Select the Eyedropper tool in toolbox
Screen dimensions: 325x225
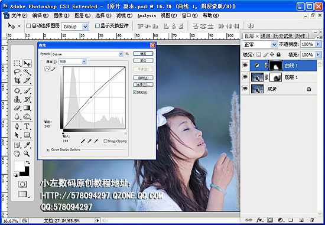(x=27, y=145)
